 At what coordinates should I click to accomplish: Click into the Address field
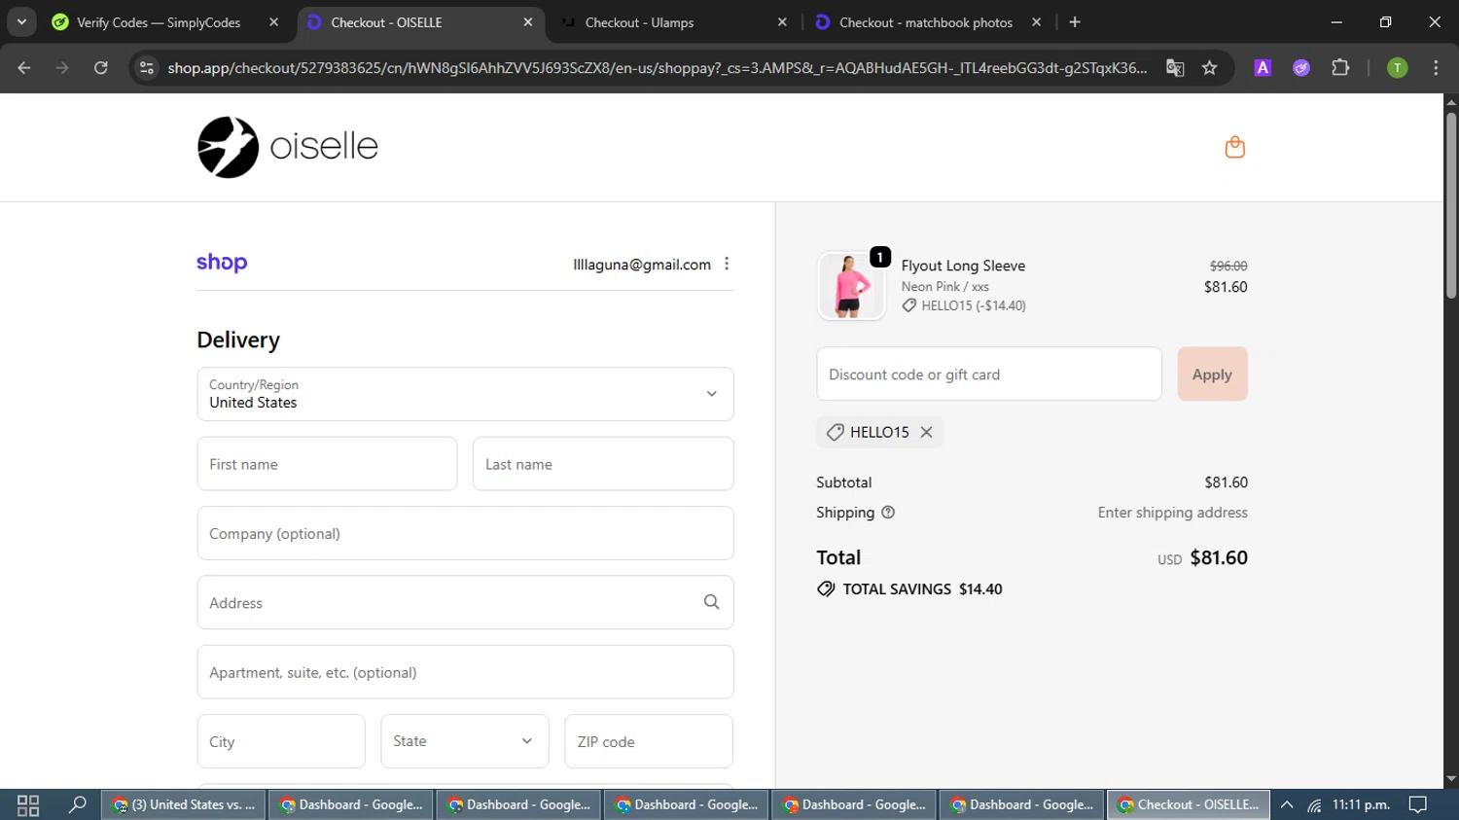[x=465, y=602]
